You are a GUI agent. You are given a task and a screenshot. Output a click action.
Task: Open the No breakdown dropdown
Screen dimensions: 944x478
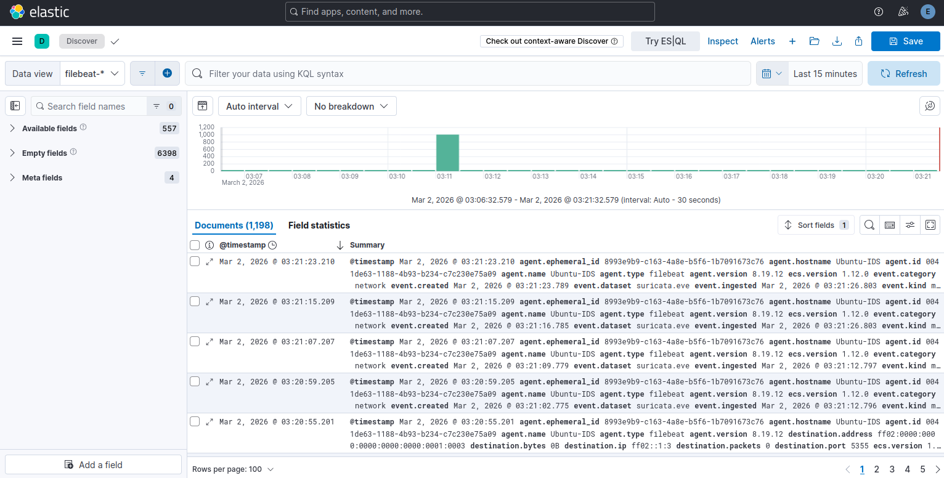click(351, 105)
